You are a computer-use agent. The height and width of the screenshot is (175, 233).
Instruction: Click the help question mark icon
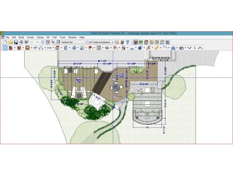click(128, 42)
